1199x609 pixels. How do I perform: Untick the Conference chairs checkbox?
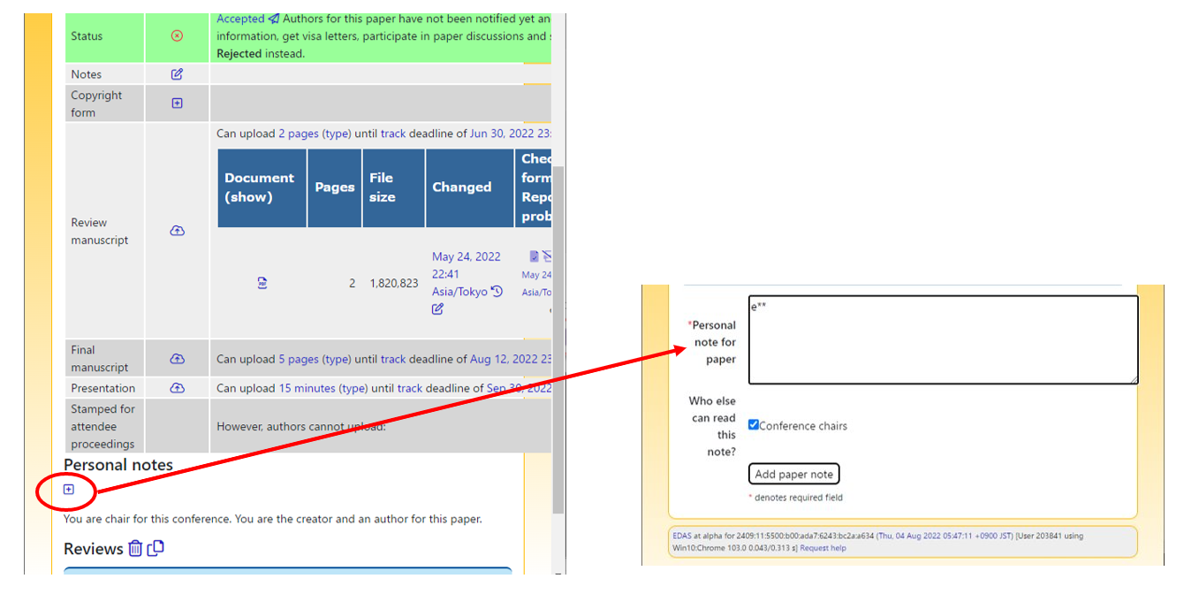(754, 425)
